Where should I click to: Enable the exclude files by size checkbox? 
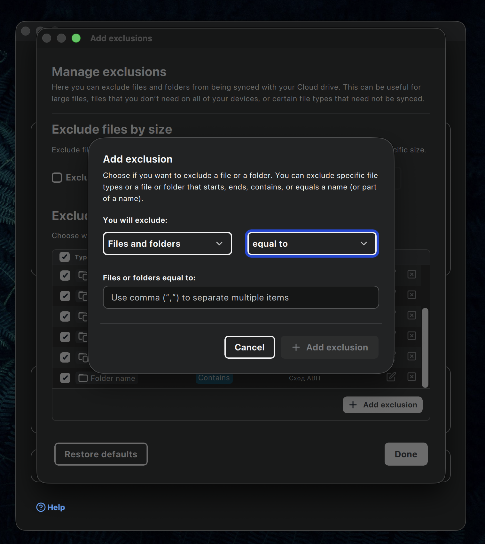57,178
